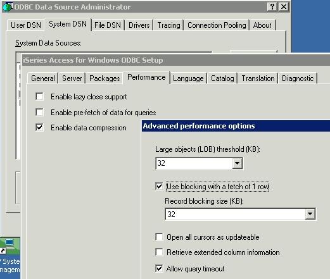Go to the Connection Pooling tab
Viewport: 330px width, 279px height.
pyautogui.click(x=217, y=25)
